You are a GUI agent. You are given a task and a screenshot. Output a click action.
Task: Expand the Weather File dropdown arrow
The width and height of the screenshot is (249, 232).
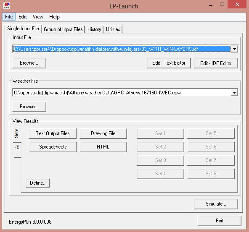click(234, 93)
